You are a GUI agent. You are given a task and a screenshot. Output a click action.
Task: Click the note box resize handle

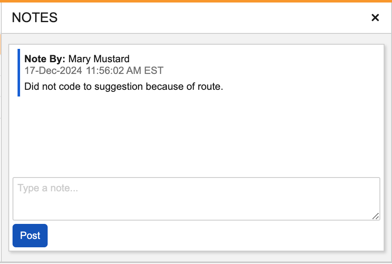(x=375, y=216)
